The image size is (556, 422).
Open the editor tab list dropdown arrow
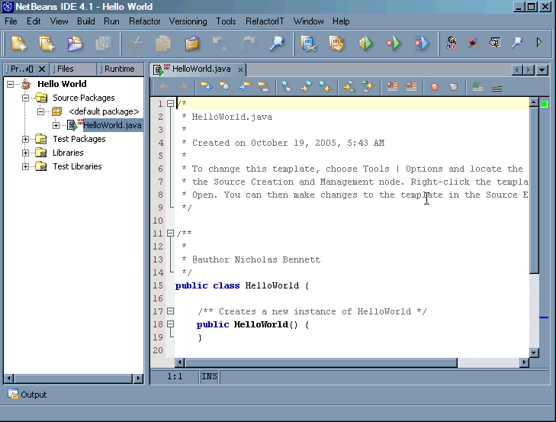542,70
